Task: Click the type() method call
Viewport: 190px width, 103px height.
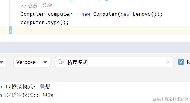Action: click(x=57, y=23)
